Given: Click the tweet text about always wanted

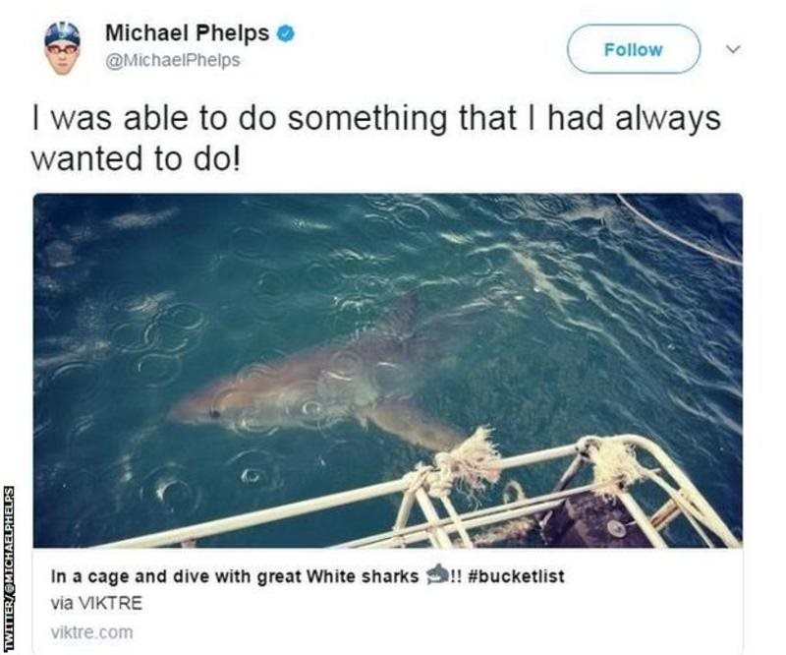Looking at the screenshot, I should click(375, 138).
